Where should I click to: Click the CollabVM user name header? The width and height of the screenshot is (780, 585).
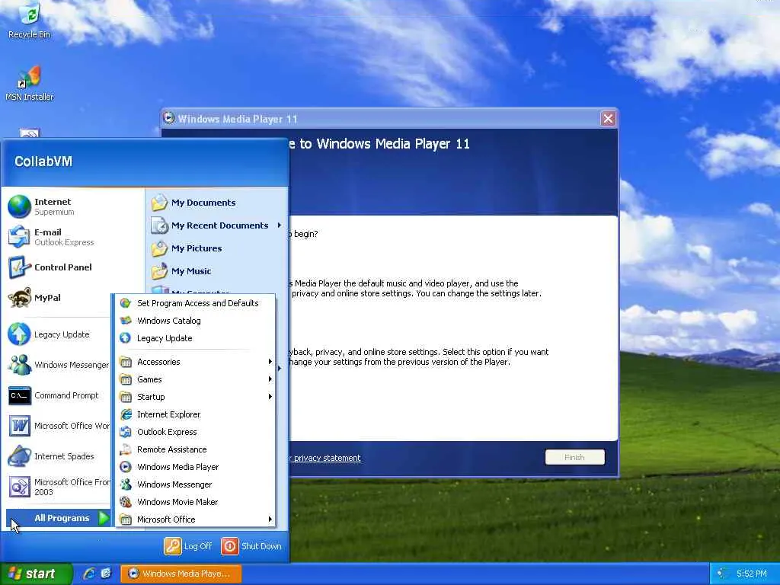coord(43,161)
